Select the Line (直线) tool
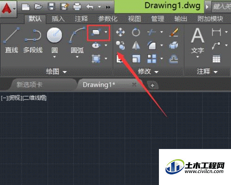This screenshot has width=231, height=185. (x=12, y=40)
